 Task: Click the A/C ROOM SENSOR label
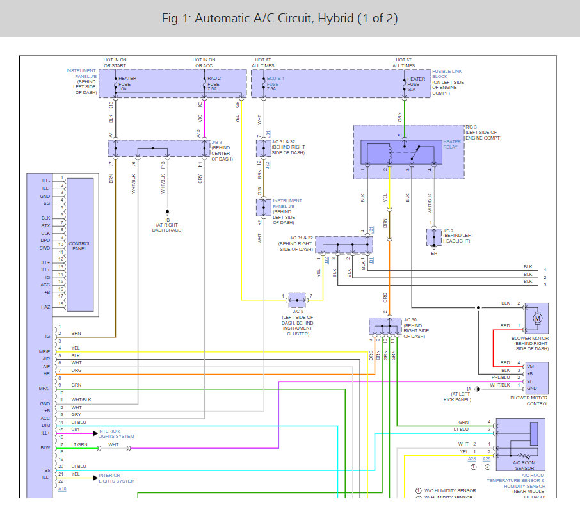(524, 465)
